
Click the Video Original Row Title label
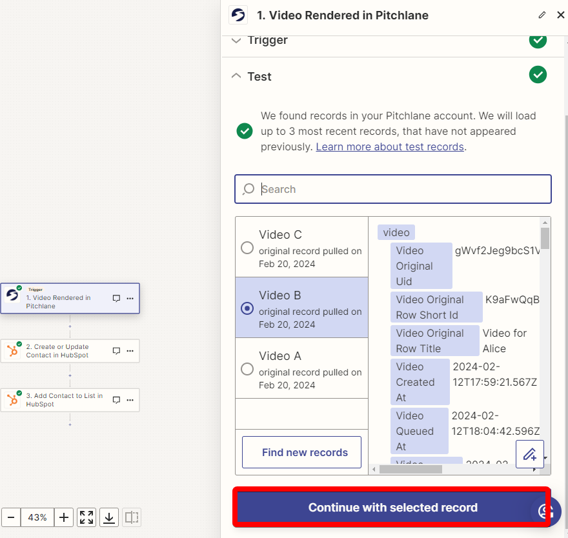point(435,341)
